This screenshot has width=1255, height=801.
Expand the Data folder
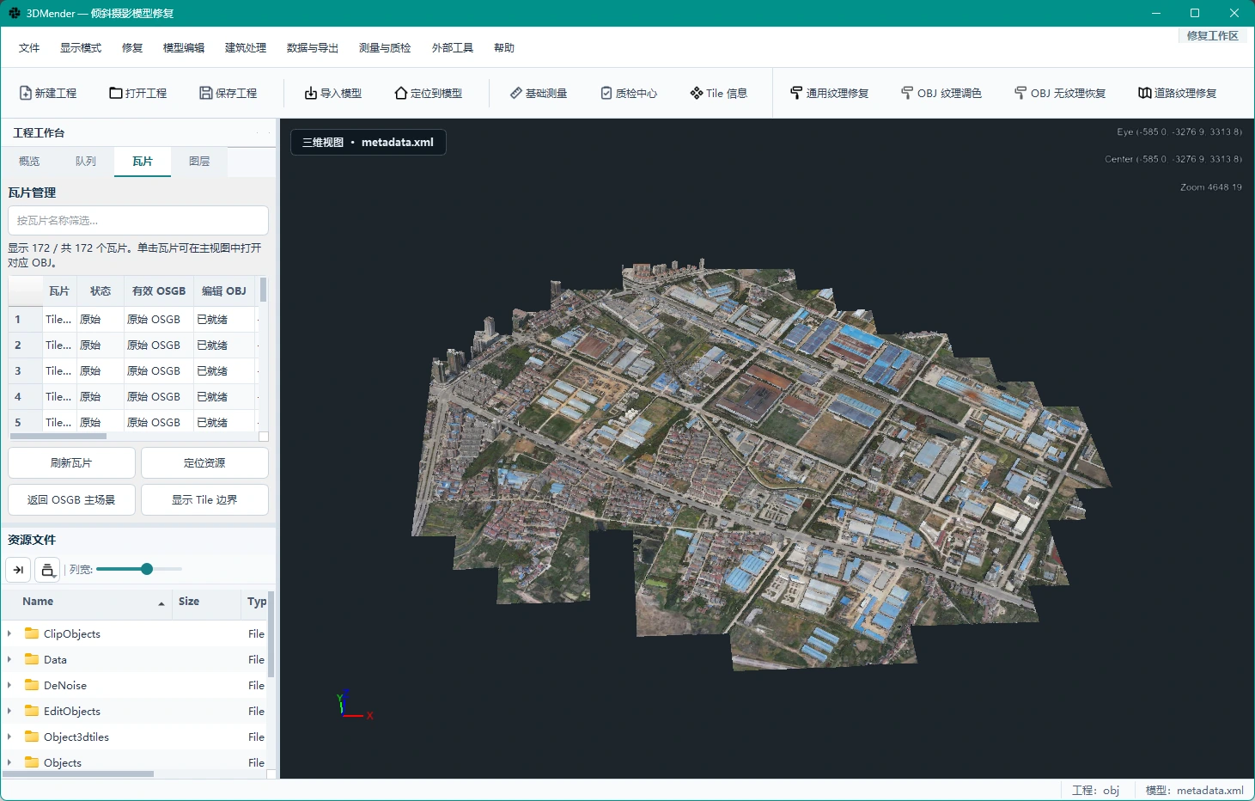(9, 659)
